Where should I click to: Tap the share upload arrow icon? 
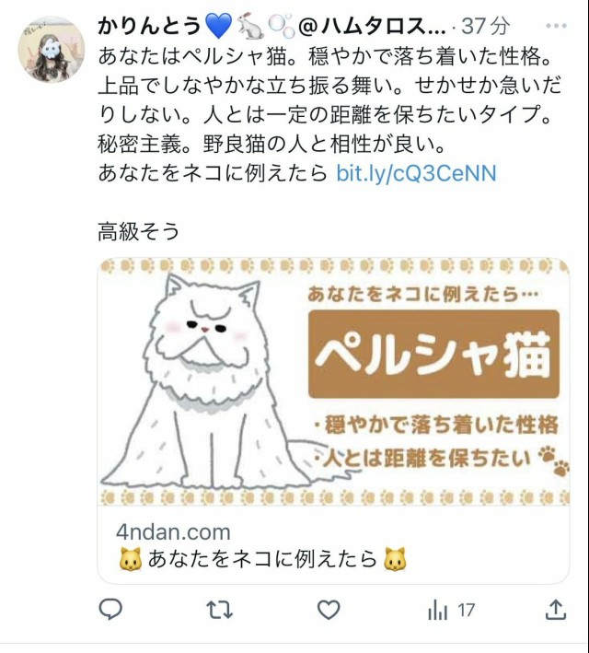click(556, 610)
